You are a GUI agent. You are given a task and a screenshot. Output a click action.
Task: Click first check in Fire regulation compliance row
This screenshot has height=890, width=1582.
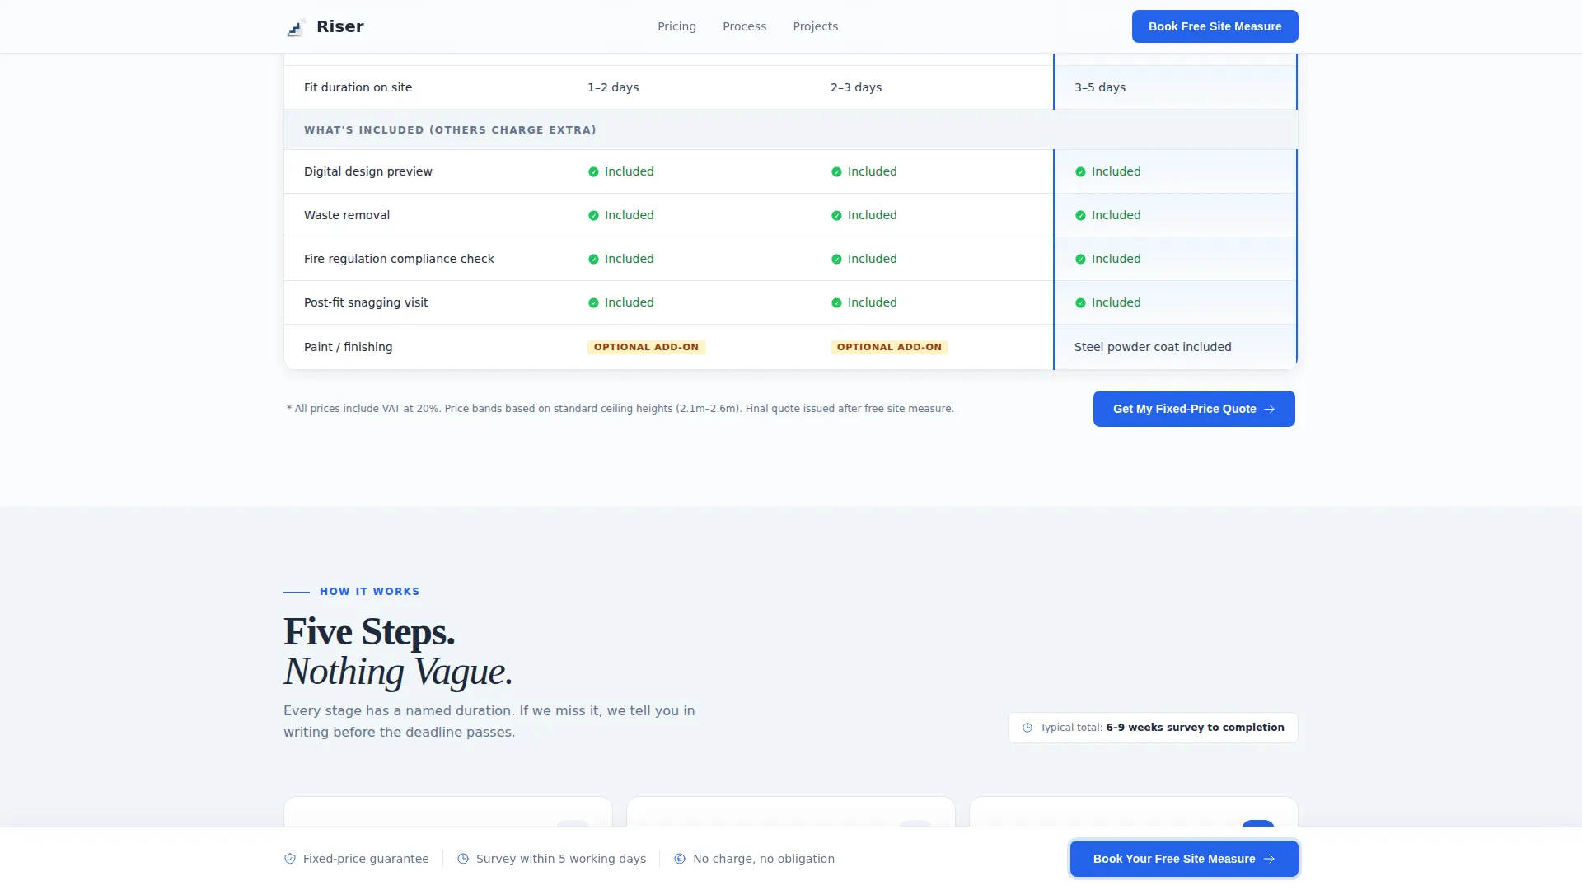click(x=593, y=260)
